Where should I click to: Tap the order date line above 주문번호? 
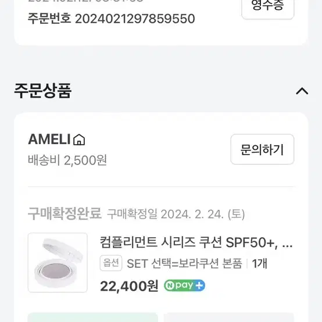[x=85, y=1]
